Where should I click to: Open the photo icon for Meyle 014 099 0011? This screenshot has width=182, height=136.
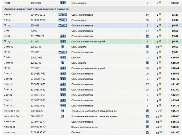pyautogui.click(x=60, y=15)
